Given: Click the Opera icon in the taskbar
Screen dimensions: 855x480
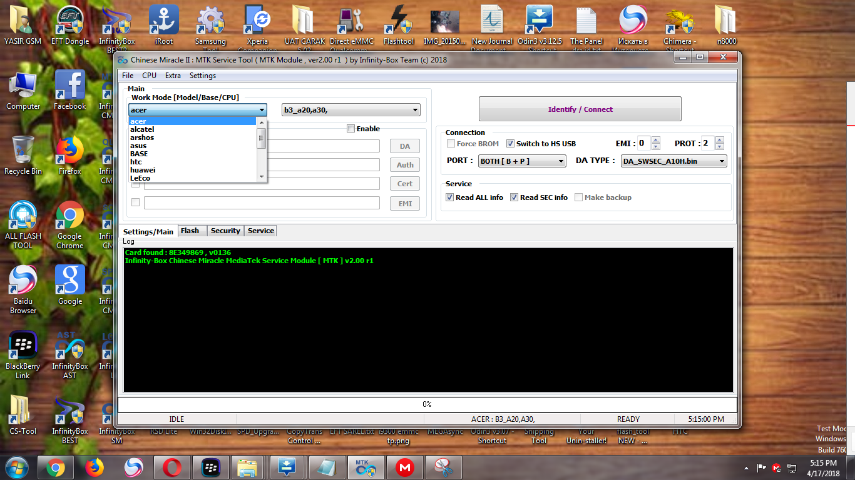Looking at the screenshot, I should (172, 467).
